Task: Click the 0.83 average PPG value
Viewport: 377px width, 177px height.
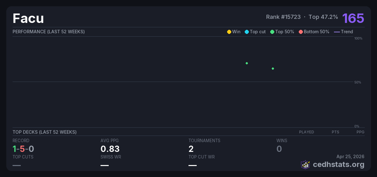Action: pos(110,149)
